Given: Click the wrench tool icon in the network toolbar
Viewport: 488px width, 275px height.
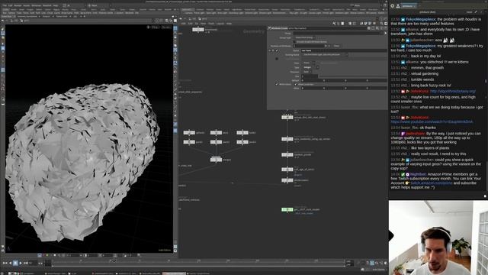Looking at the screenshot, I should click(x=334, y=24).
